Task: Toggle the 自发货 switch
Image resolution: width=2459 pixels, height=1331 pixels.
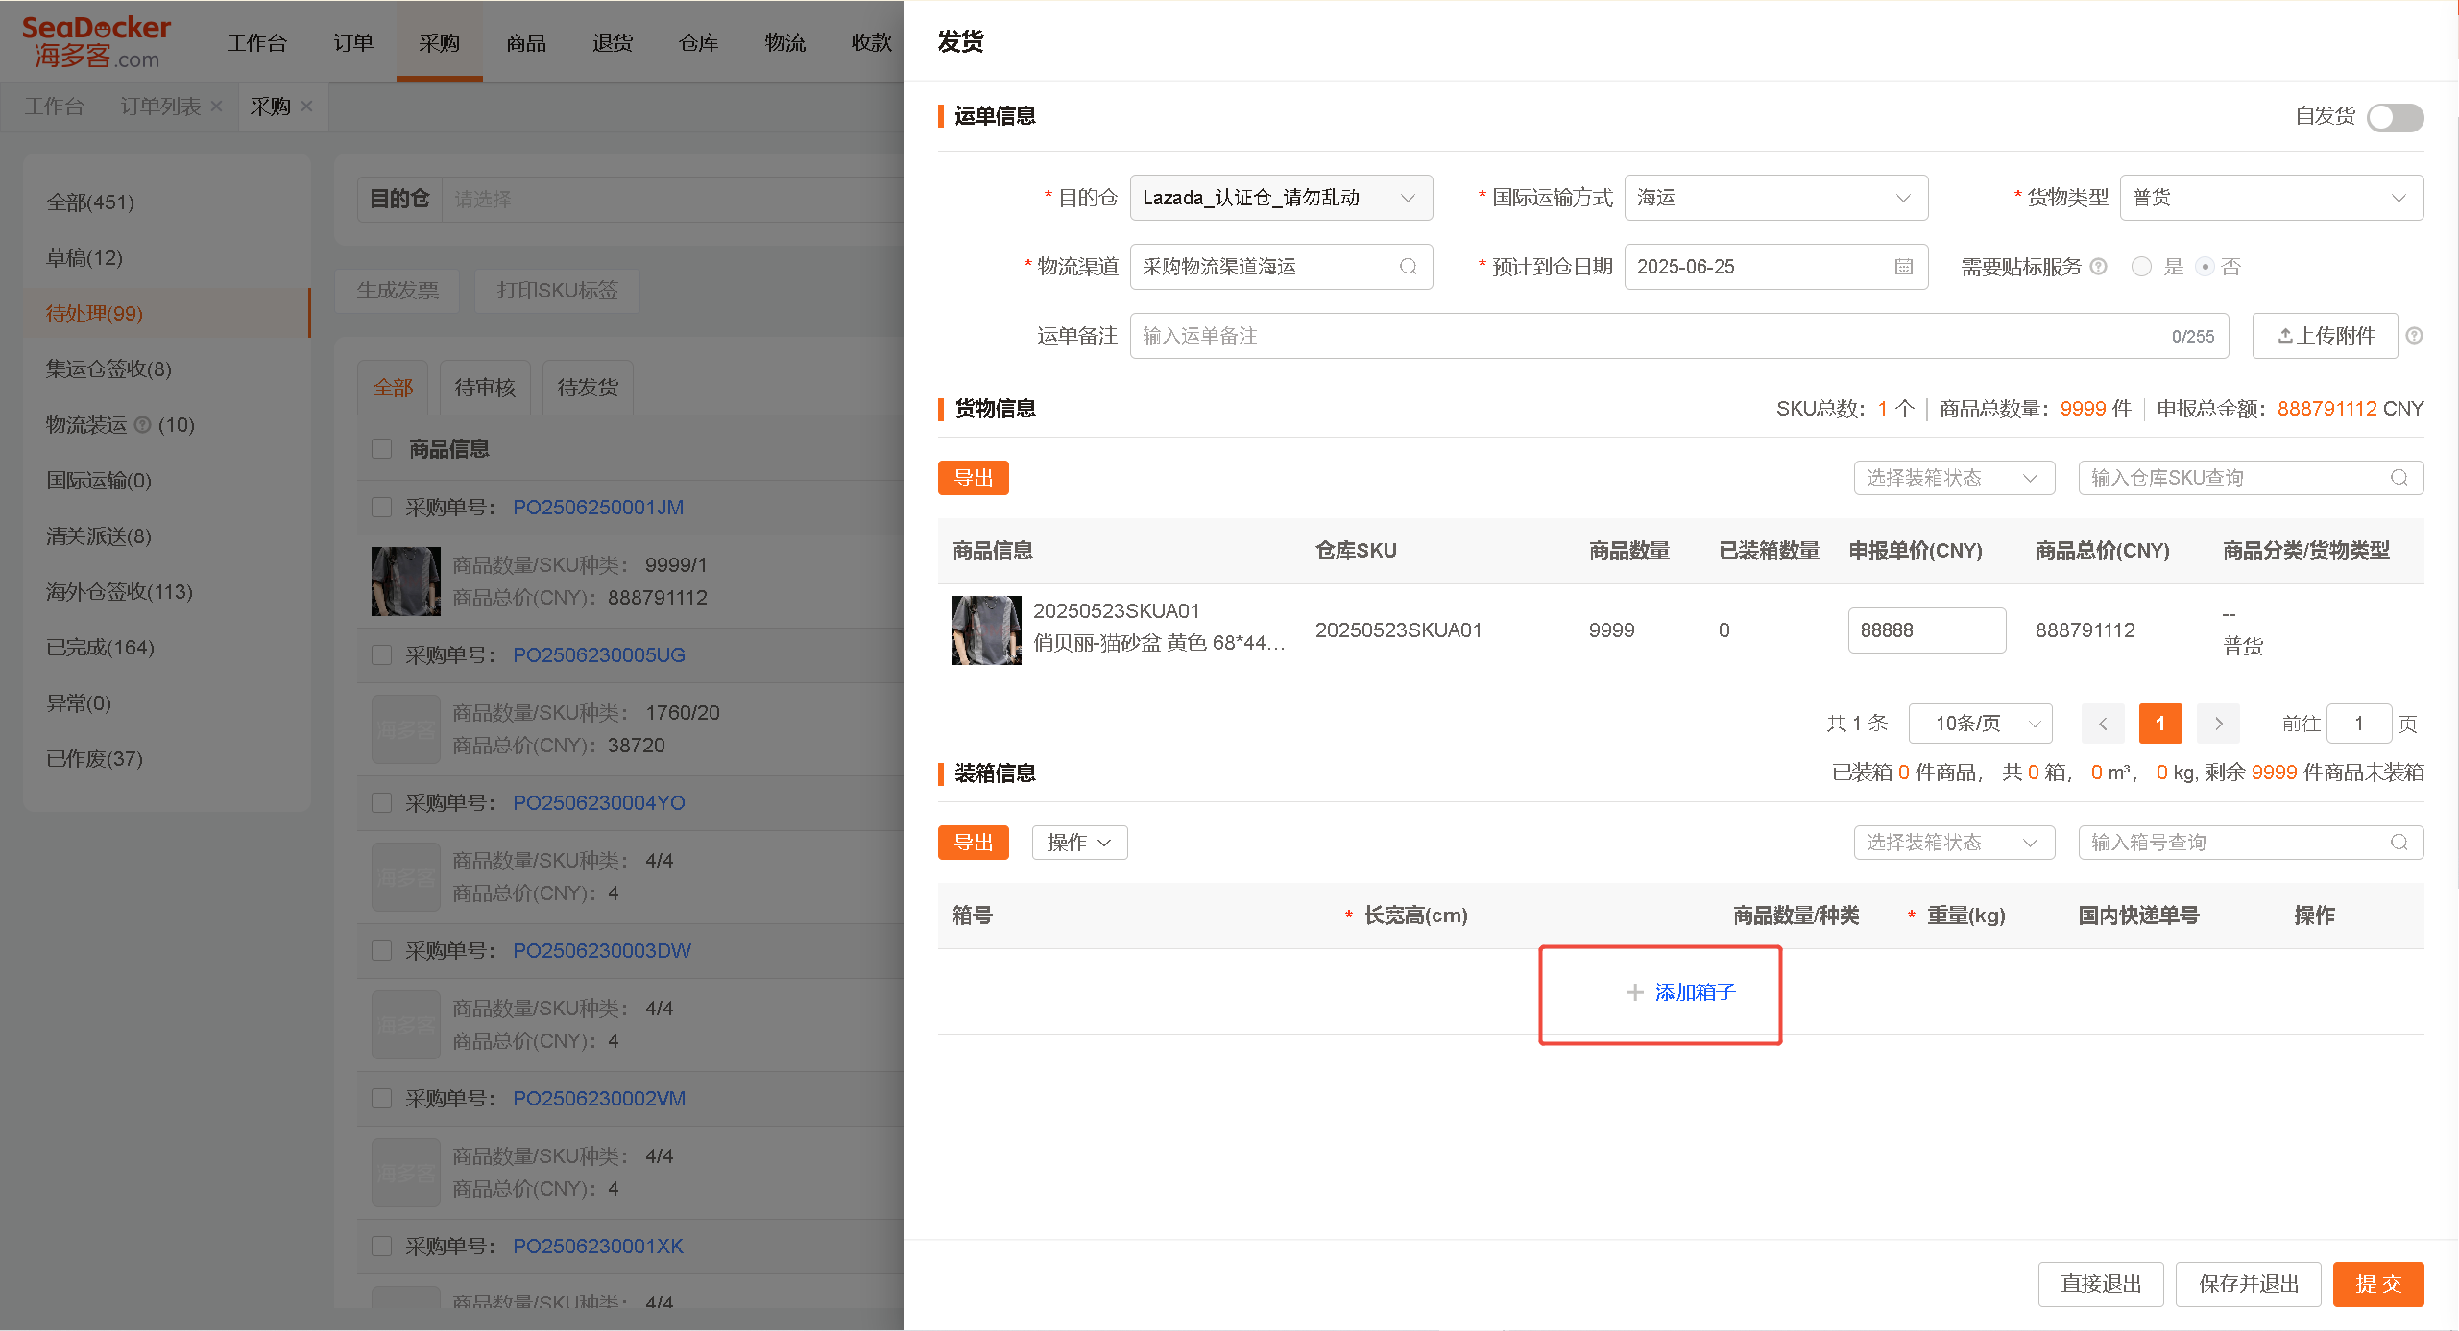Action: pos(2395,117)
